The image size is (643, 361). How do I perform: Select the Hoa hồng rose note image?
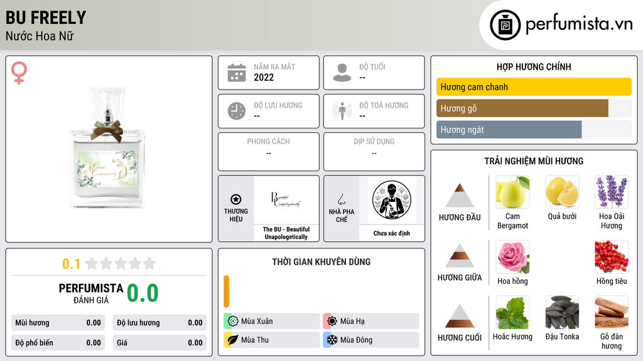point(512,256)
